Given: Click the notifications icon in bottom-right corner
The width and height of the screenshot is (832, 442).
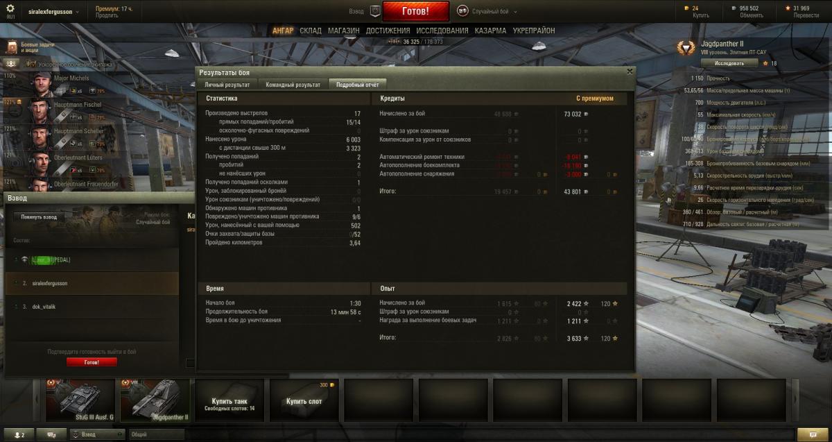Looking at the screenshot, I should [x=807, y=434].
